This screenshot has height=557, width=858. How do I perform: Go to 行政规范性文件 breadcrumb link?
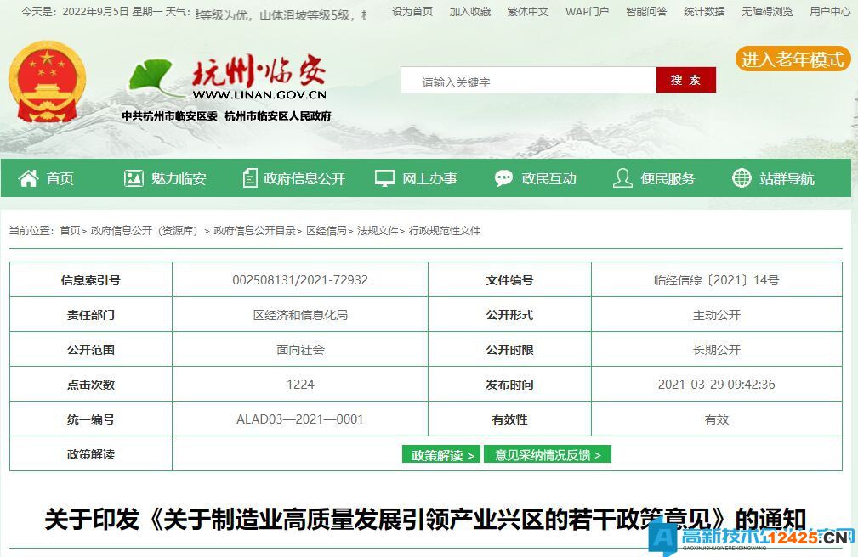[x=445, y=231]
